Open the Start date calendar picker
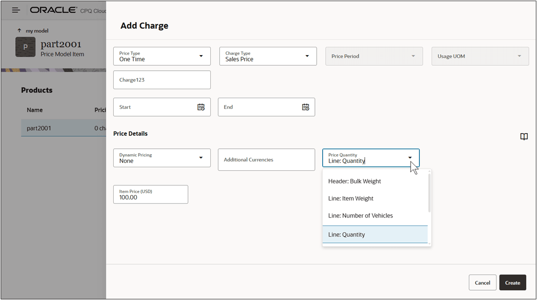The image size is (537, 300). [x=201, y=107]
